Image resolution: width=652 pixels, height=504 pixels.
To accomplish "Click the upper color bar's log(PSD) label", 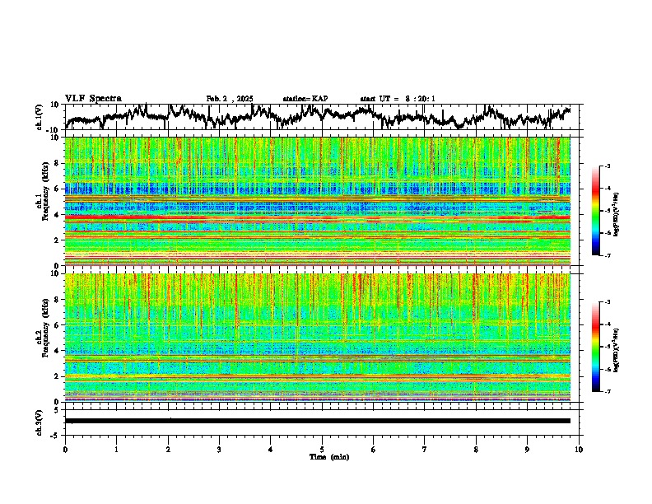I will pyautogui.click(x=616, y=215).
